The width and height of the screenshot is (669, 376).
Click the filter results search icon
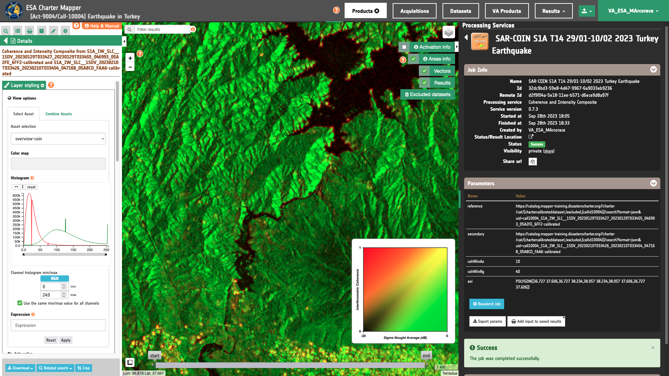pos(129,30)
